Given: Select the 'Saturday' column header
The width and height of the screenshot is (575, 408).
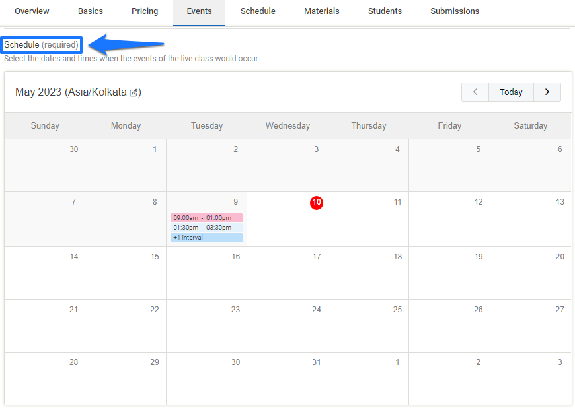Looking at the screenshot, I should 530,125.
